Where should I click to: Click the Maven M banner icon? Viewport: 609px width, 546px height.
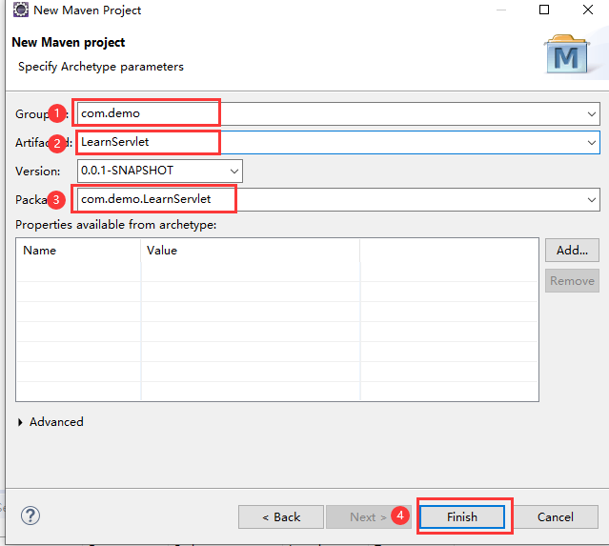[x=568, y=54]
